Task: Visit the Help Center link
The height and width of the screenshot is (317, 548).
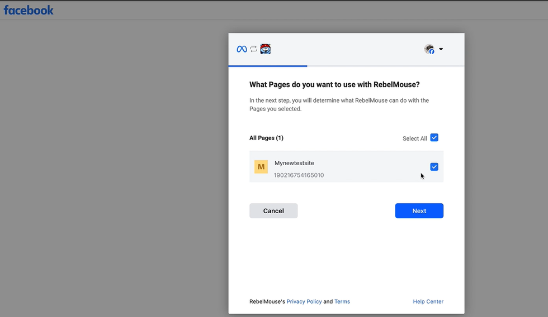Action: 428,301
